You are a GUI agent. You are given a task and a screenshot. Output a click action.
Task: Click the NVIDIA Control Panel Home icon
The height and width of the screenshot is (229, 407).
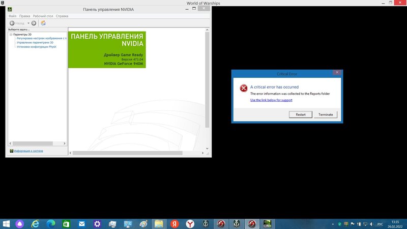point(43,23)
